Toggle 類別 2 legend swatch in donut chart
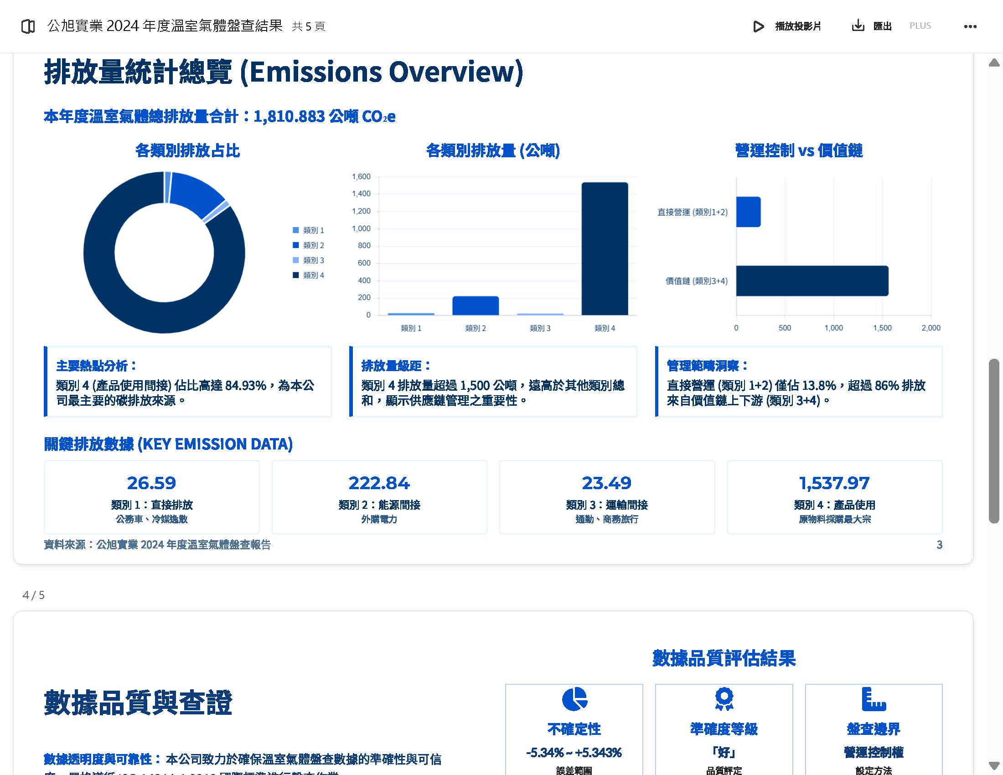The image size is (1003, 775). [x=296, y=245]
